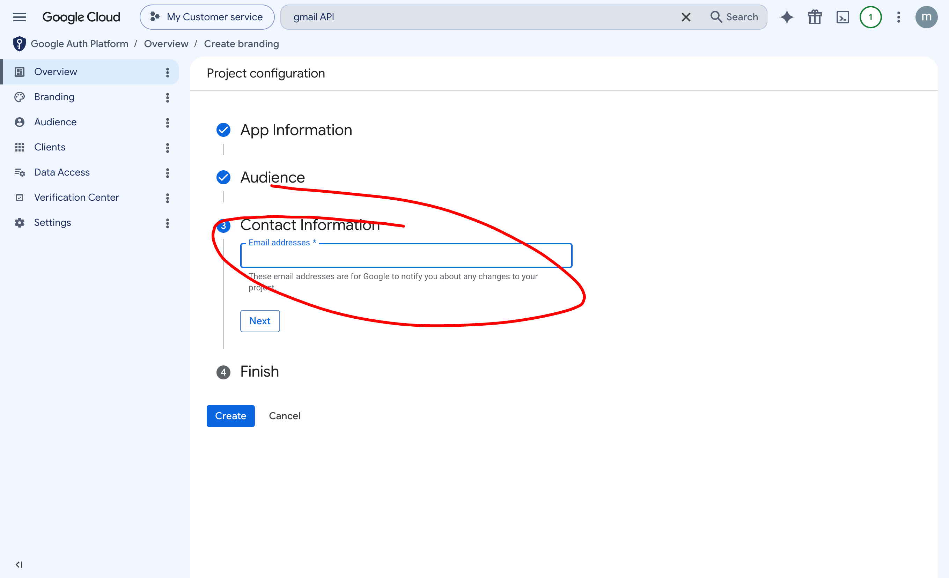Click the Contact Information step heading

[x=310, y=225]
